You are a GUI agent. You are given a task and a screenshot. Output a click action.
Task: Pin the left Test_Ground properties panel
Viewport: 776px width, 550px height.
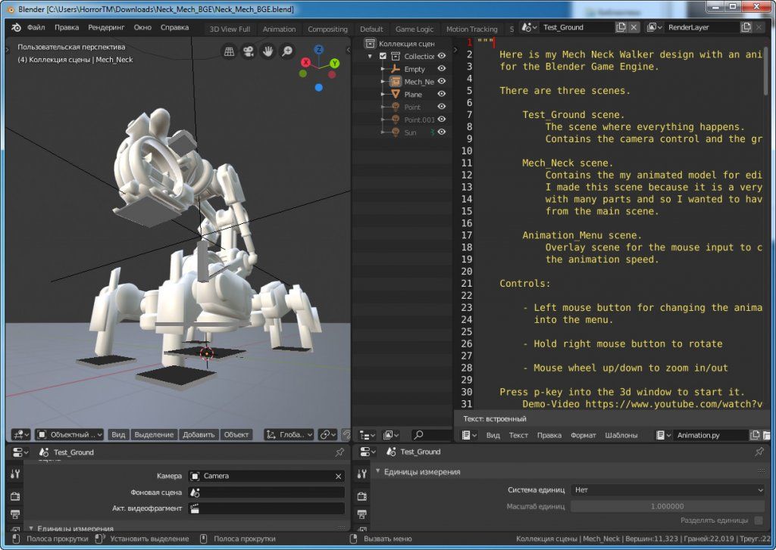coord(339,452)
